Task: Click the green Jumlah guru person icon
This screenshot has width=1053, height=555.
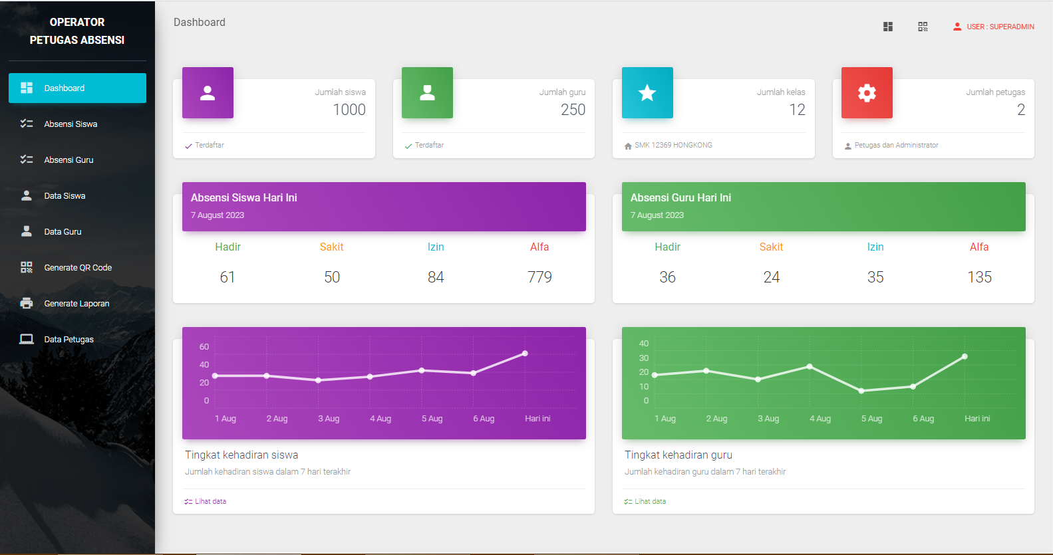Action: coord(427,93)
